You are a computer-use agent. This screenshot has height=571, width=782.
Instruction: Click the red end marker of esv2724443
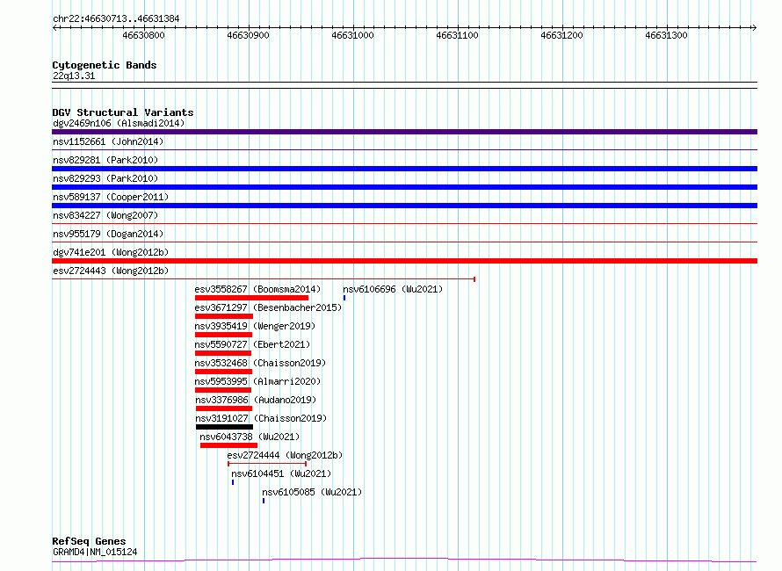point(474,279)
